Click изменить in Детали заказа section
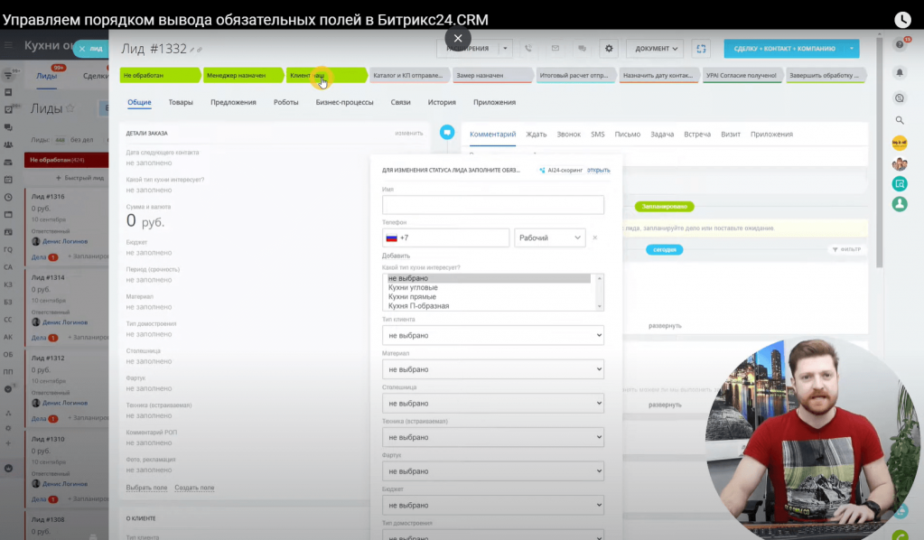This screenshot has height=540, width=924. click(409, 133)
